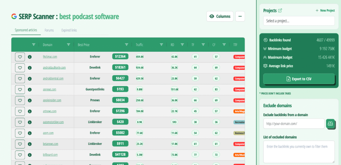Screen dimensions: 341x165
Task: Switch to the Expired links tab
Action: tap(69, 30)
